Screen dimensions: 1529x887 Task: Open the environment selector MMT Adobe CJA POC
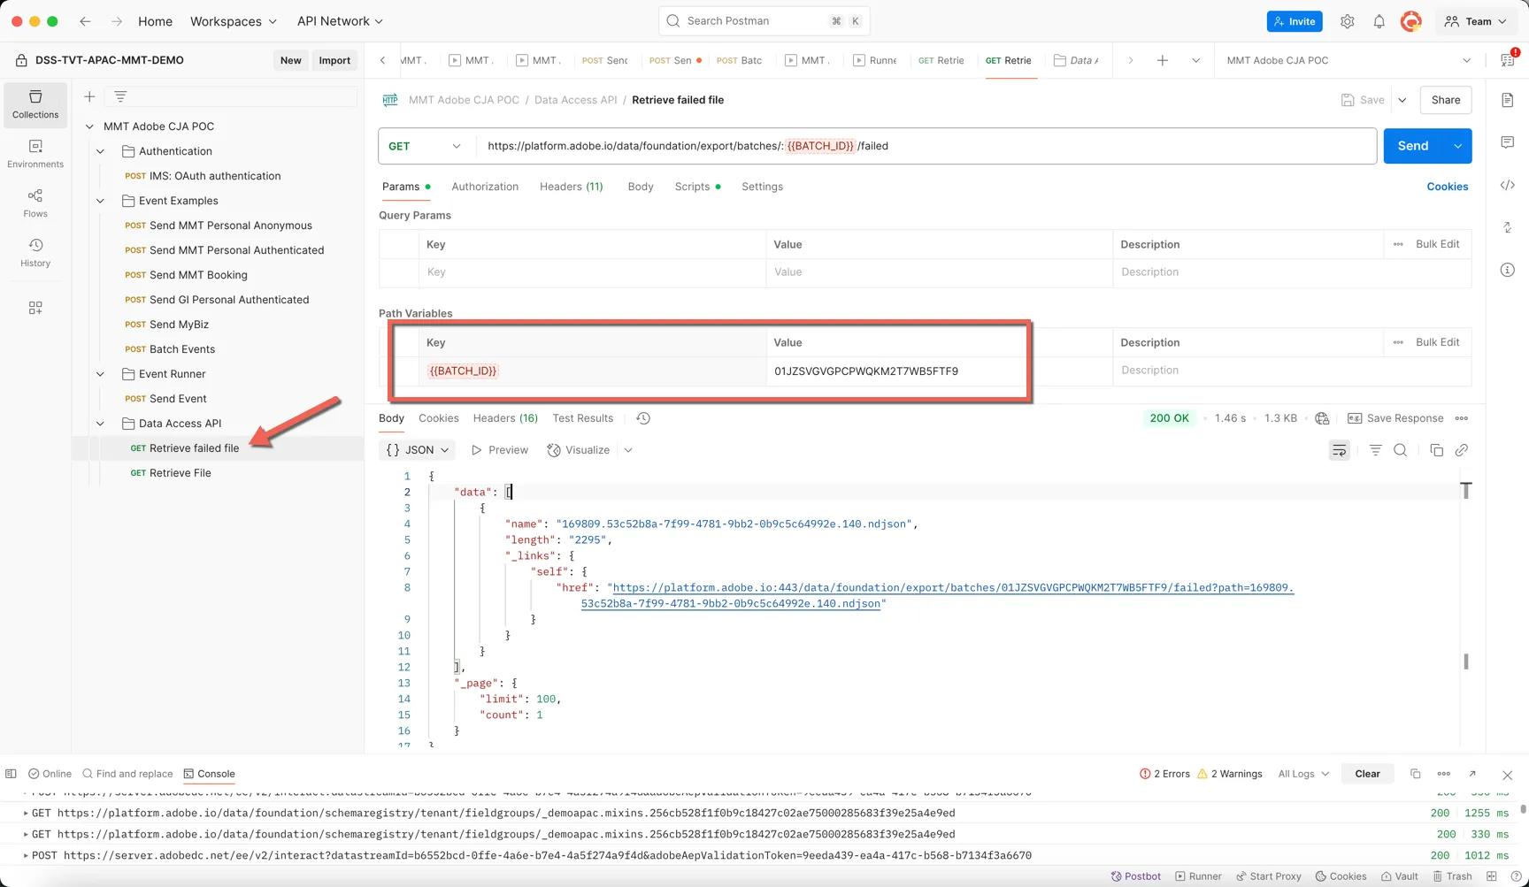[x=1348, y=60]
